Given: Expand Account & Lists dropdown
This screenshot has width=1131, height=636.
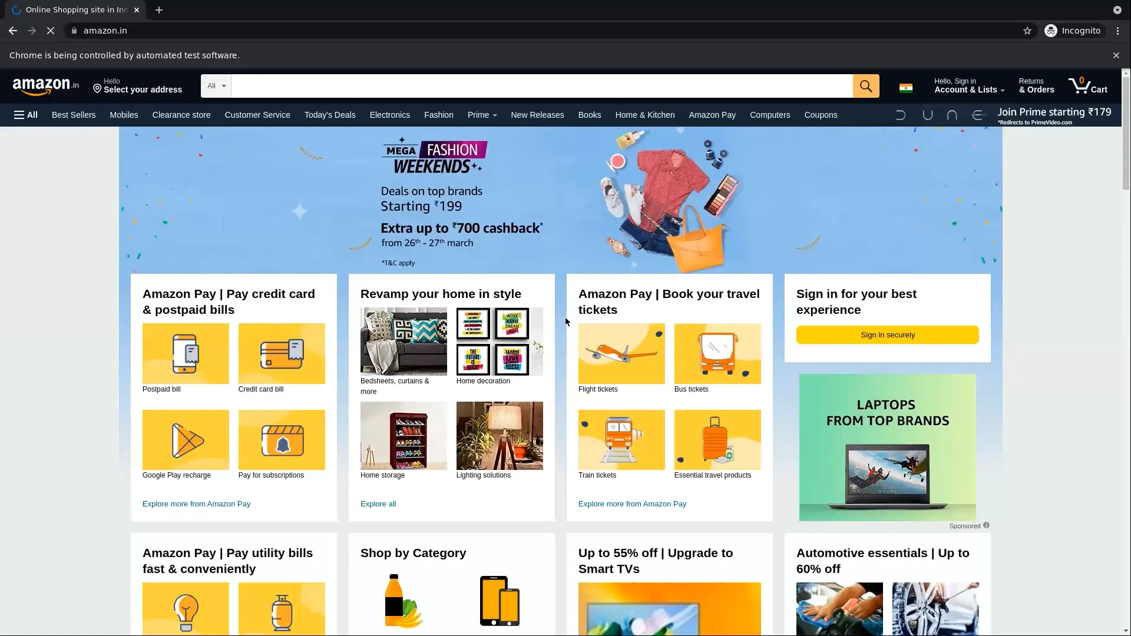Looking at the screenshot, I should click(x=969, y=86).
